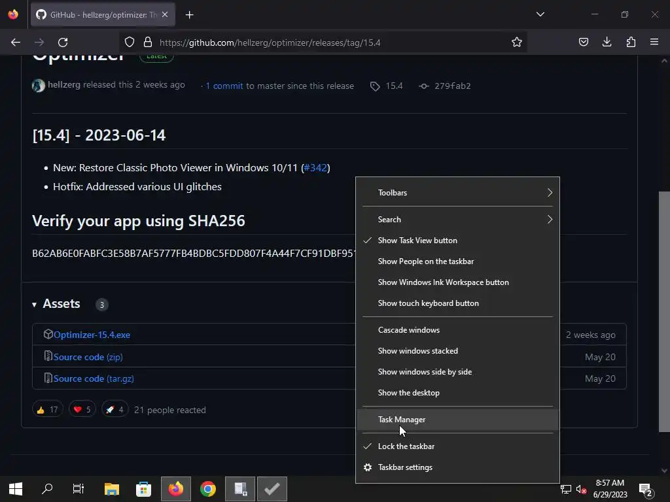
Task: Reload the GitHub release page
Action: coord(63,42)
